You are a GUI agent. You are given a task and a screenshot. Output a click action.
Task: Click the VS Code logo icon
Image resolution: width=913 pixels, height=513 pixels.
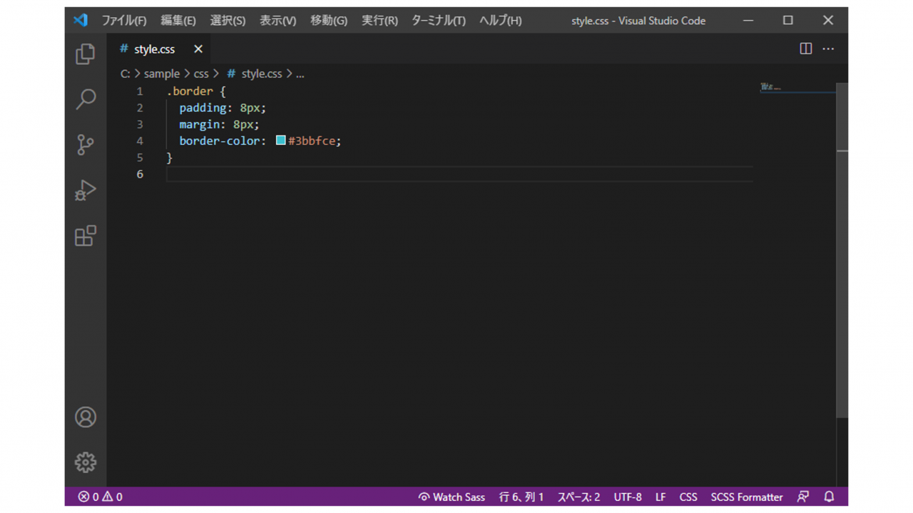point(81,20)
